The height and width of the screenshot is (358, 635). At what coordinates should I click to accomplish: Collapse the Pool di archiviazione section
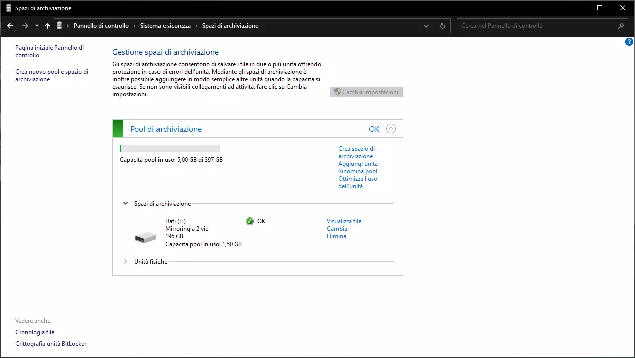(x=391, y=129)
